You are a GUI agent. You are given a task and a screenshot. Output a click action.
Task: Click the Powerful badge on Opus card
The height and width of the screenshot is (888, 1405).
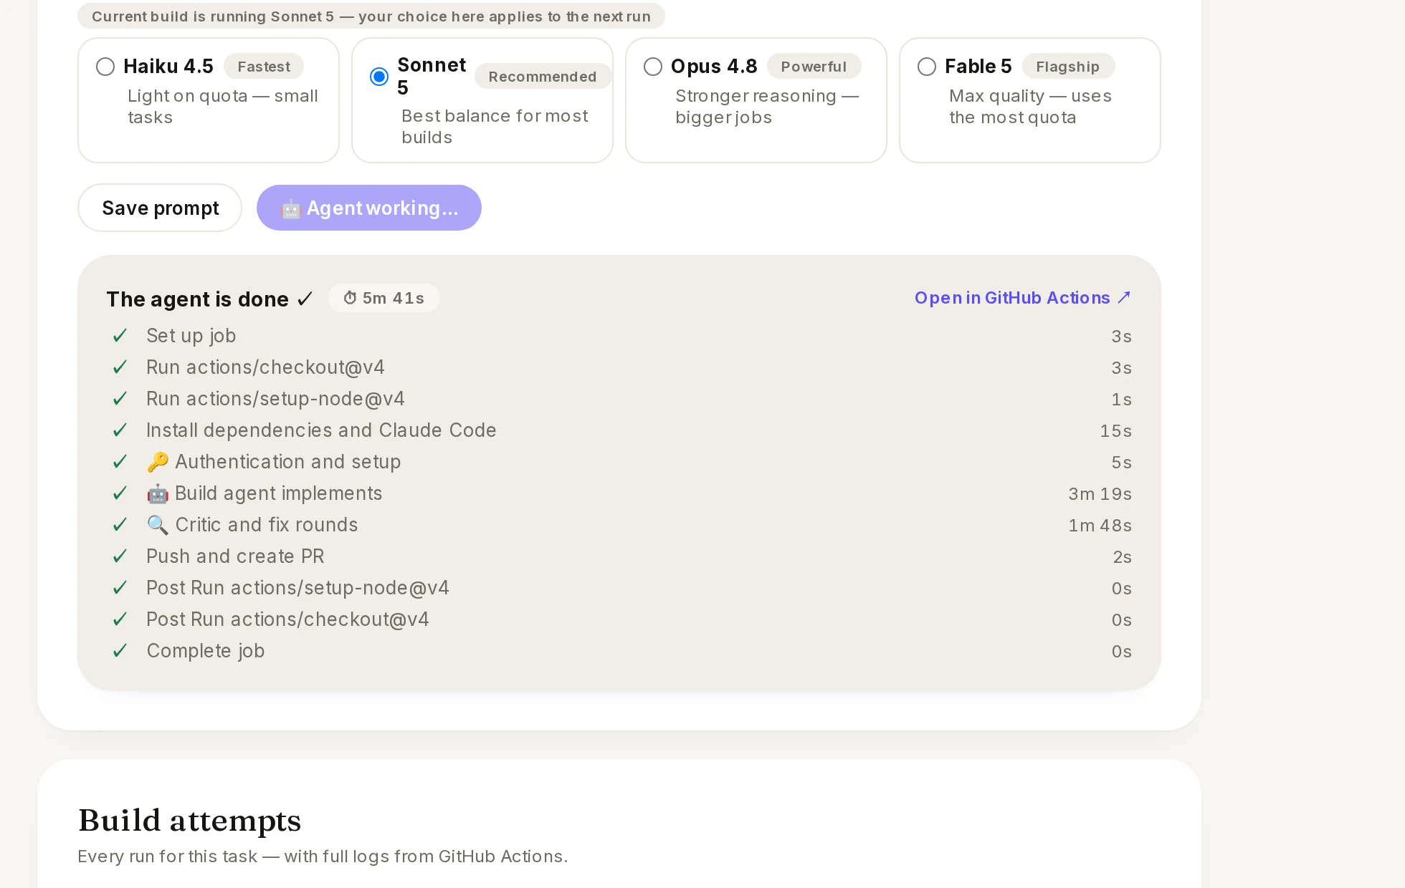coord(814,67)
